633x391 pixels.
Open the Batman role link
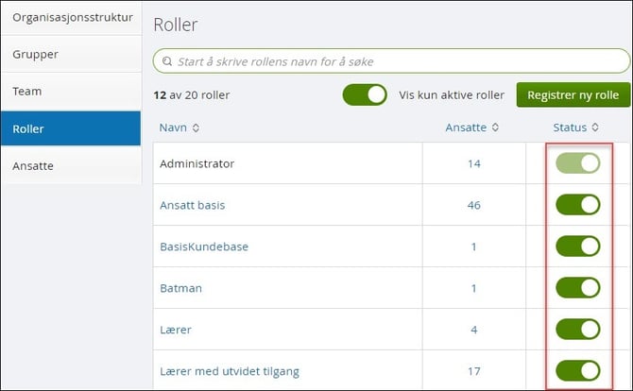point(180,287)
